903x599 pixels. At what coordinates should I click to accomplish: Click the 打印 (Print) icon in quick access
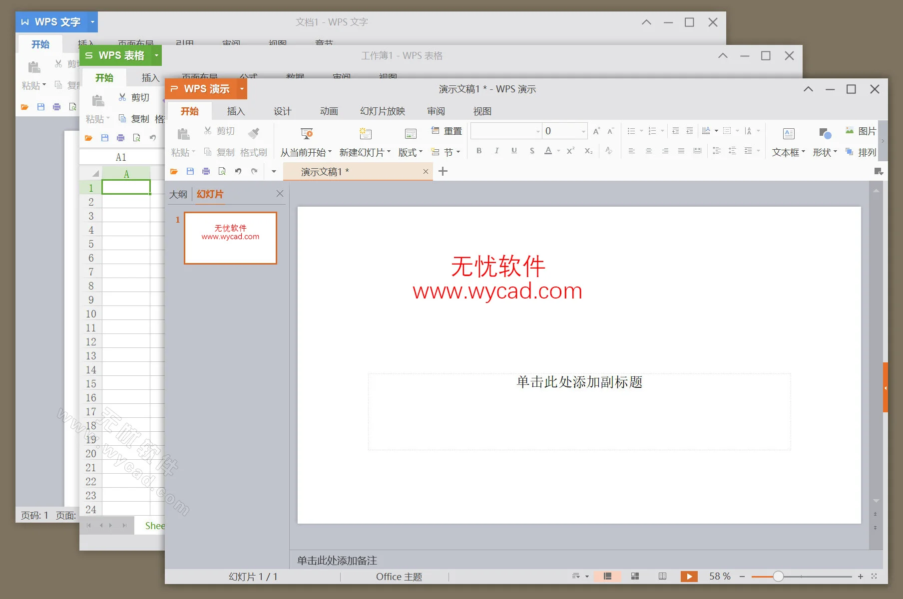tap(206, 171)
